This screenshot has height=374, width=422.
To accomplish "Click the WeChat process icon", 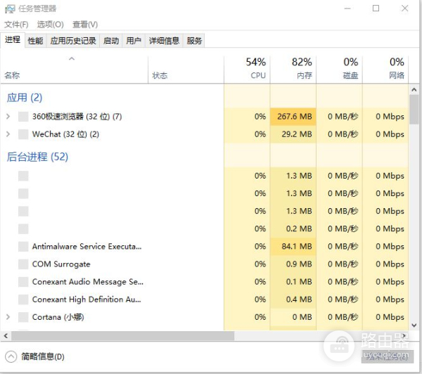I will [23, 134].
